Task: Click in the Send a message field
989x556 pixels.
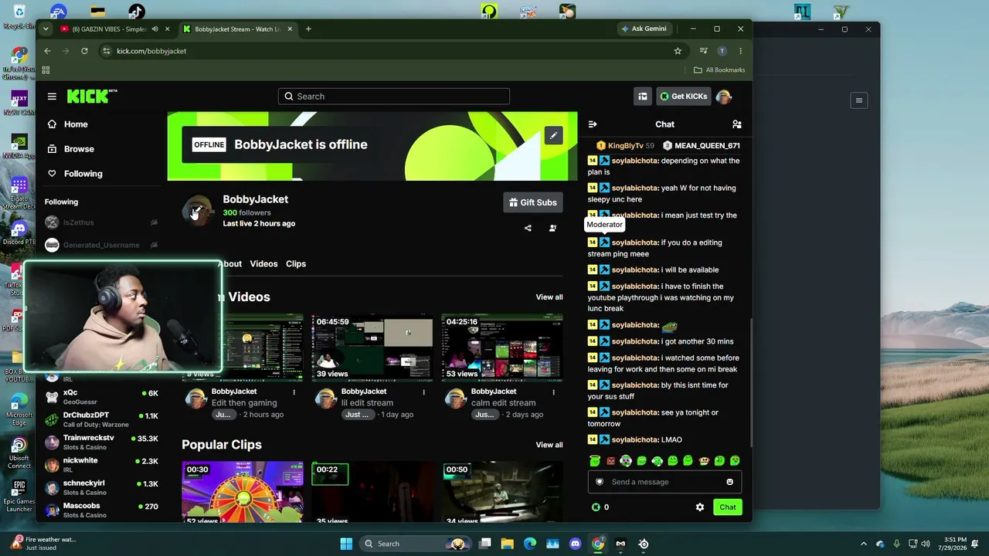Action: click(x=664, y=482)
